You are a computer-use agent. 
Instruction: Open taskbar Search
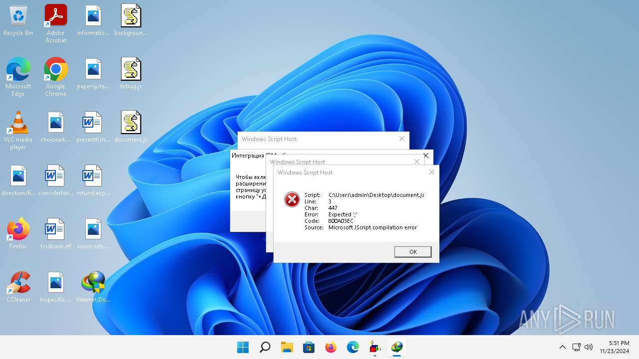coord(265,347)
